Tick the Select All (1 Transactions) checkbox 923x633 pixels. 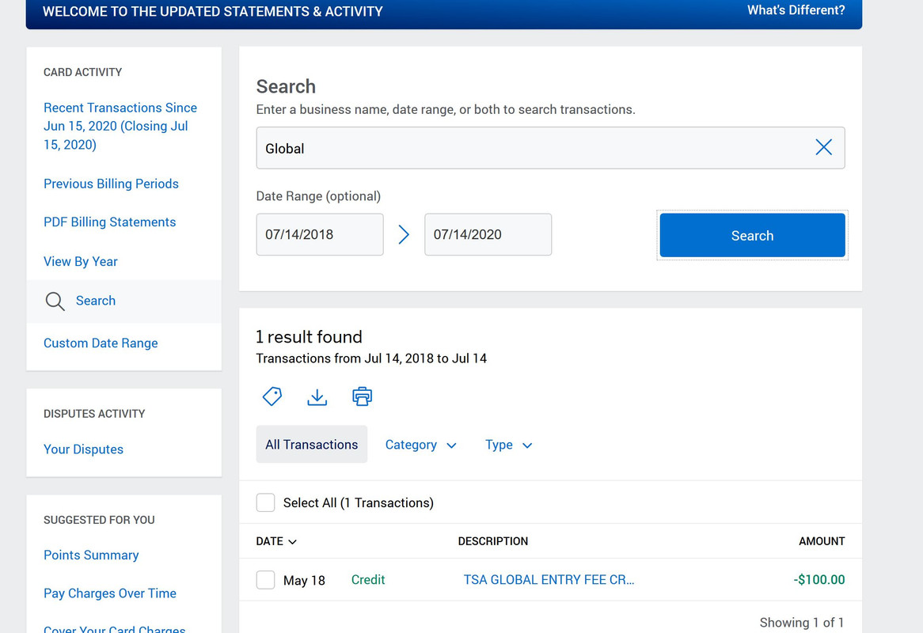pos(265,502)
